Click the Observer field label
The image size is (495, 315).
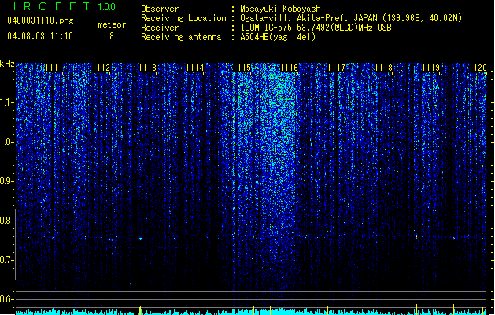click(160, 9)
